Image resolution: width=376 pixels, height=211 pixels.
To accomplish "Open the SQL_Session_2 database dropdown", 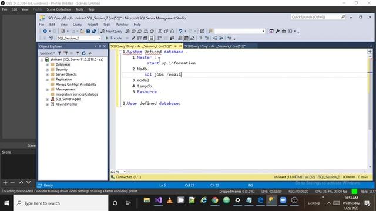I will [x=99, y=38].
